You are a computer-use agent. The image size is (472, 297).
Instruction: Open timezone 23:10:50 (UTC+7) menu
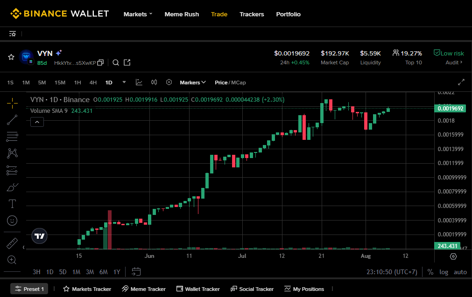click(x=392, y=272)
